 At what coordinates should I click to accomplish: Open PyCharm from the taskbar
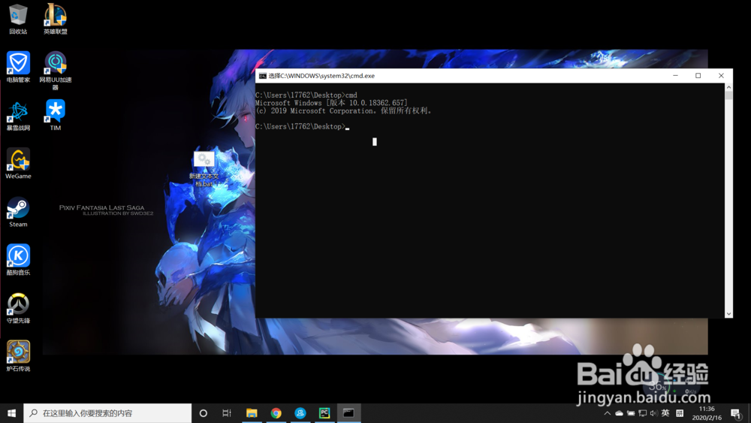pos(324,413)
